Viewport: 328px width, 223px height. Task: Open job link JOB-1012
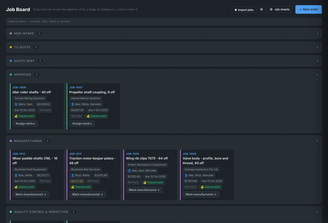19,154
